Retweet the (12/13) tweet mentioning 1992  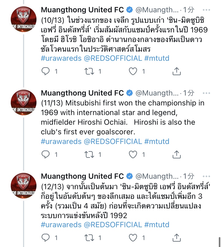tap(90, 238)
